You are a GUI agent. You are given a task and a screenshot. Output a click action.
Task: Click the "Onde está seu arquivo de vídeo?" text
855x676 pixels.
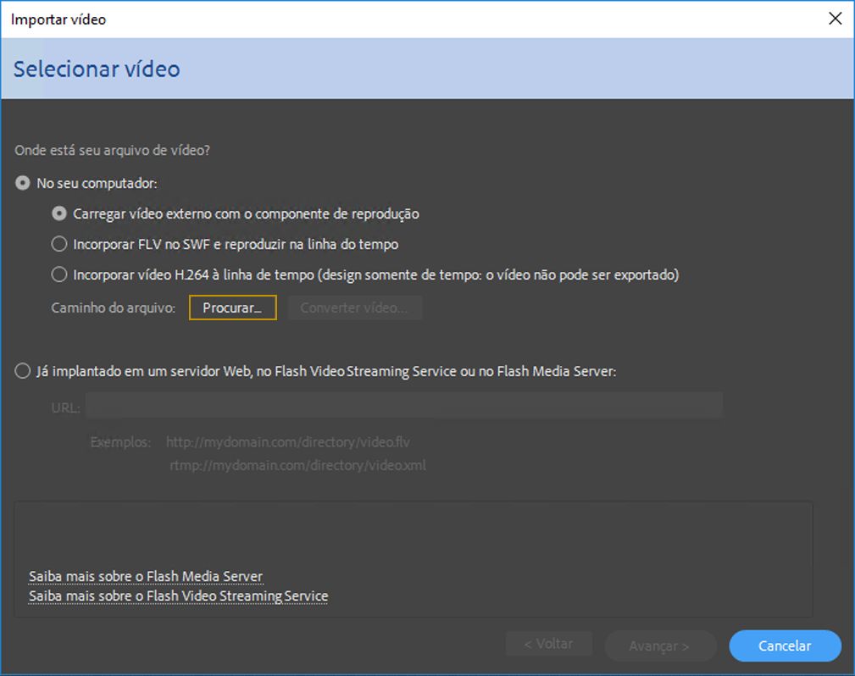(113, 151)
